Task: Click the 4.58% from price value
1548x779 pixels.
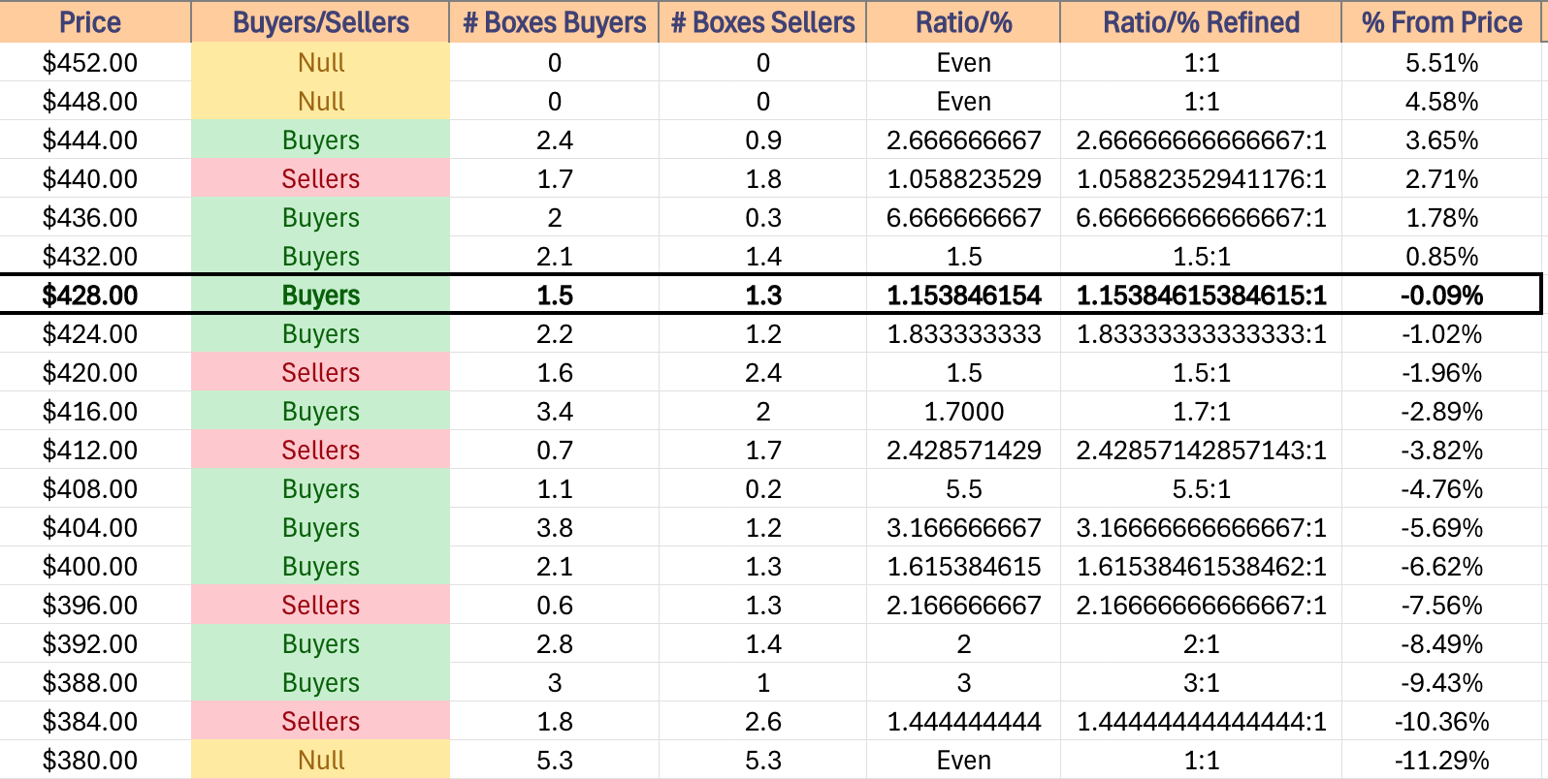Action: coord(1442,102)
